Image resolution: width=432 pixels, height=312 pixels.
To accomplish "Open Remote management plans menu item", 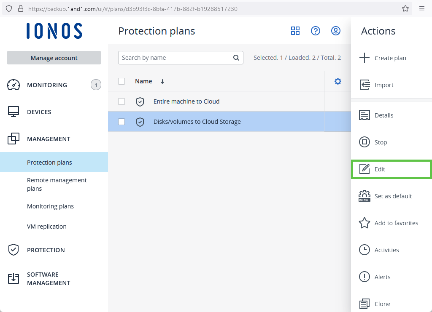I will (57, 184).
